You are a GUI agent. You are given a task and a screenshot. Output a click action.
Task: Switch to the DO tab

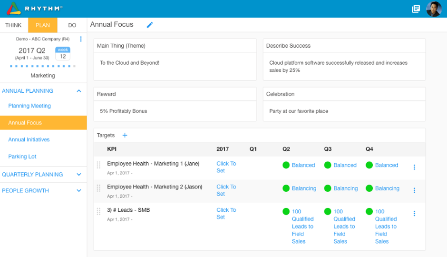(72, 25)
